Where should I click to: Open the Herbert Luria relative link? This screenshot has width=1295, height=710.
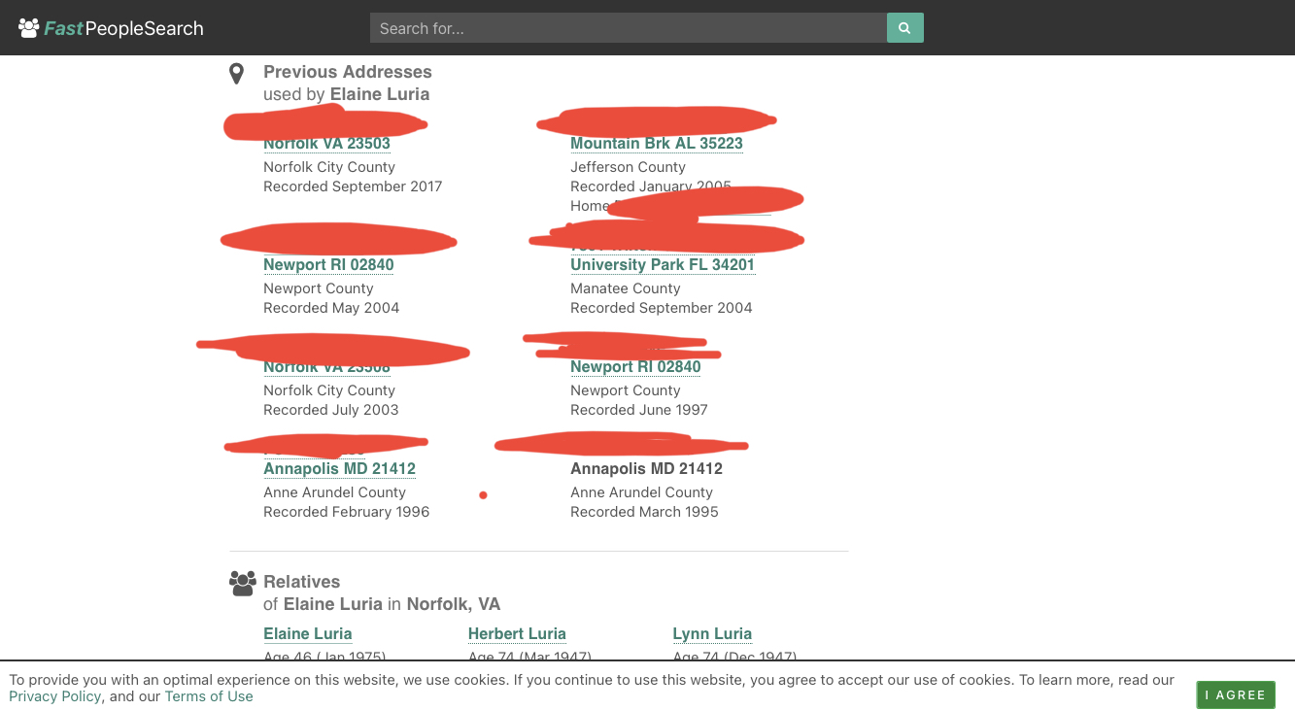(517, 634)
